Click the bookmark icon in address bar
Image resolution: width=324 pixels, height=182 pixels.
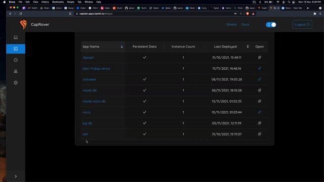(x=70, y=14)
